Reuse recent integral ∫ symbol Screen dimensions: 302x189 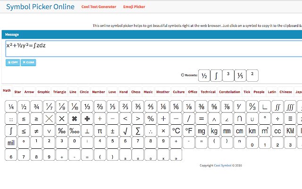[x=216, y=76]
